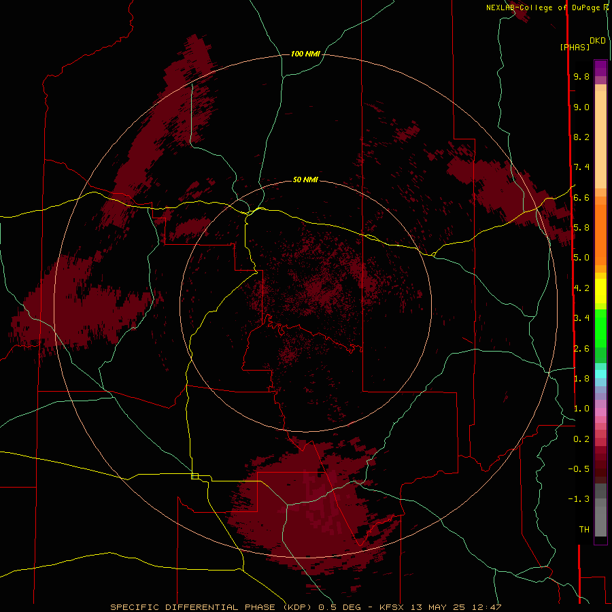Click the [PHAS] legend heading
Screen dimensions: 612x612
(575, 47)
